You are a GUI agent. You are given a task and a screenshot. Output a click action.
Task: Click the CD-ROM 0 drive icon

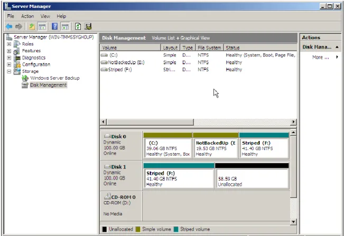107,196
